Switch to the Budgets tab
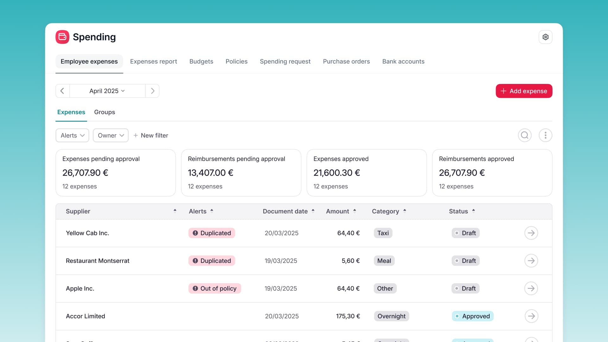The height and width of the screenshot is (342, 608). (201, 61)
